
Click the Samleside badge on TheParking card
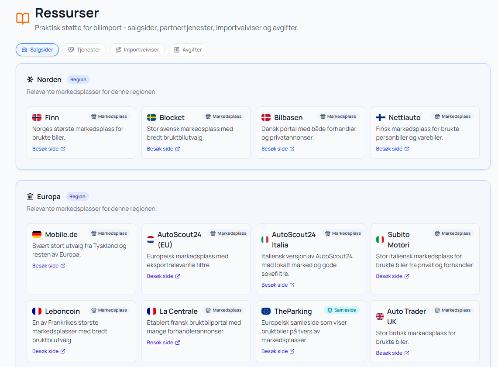(342, 310)
